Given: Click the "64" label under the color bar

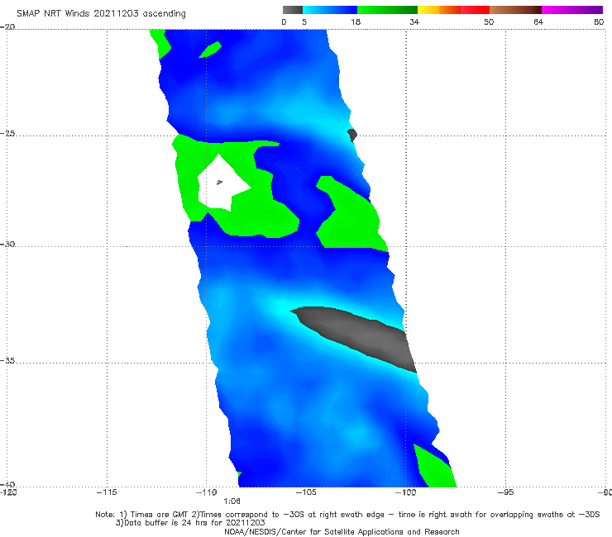Looking at the screenshot, I should pyautogui.click(x=538, y=22).
